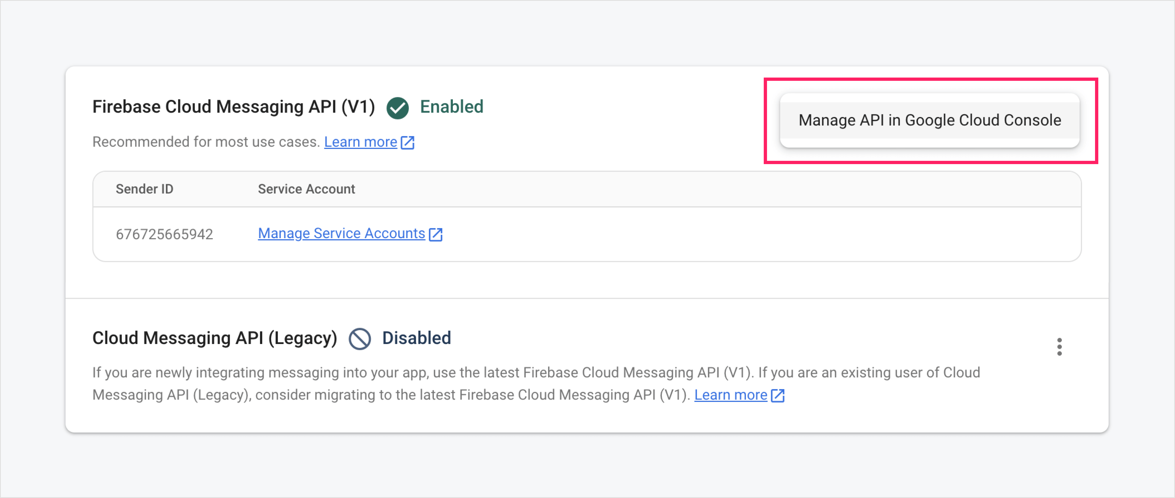
Task: Click green Enabled checkmark icon
Action: click(397, 108)
